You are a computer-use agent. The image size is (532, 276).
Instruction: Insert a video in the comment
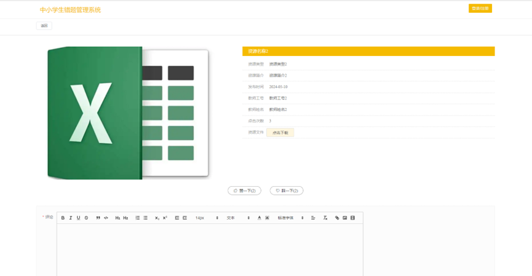[352, 218]
